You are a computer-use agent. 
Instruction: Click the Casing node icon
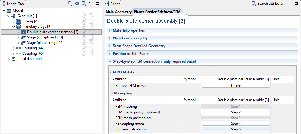coord(18,21)
